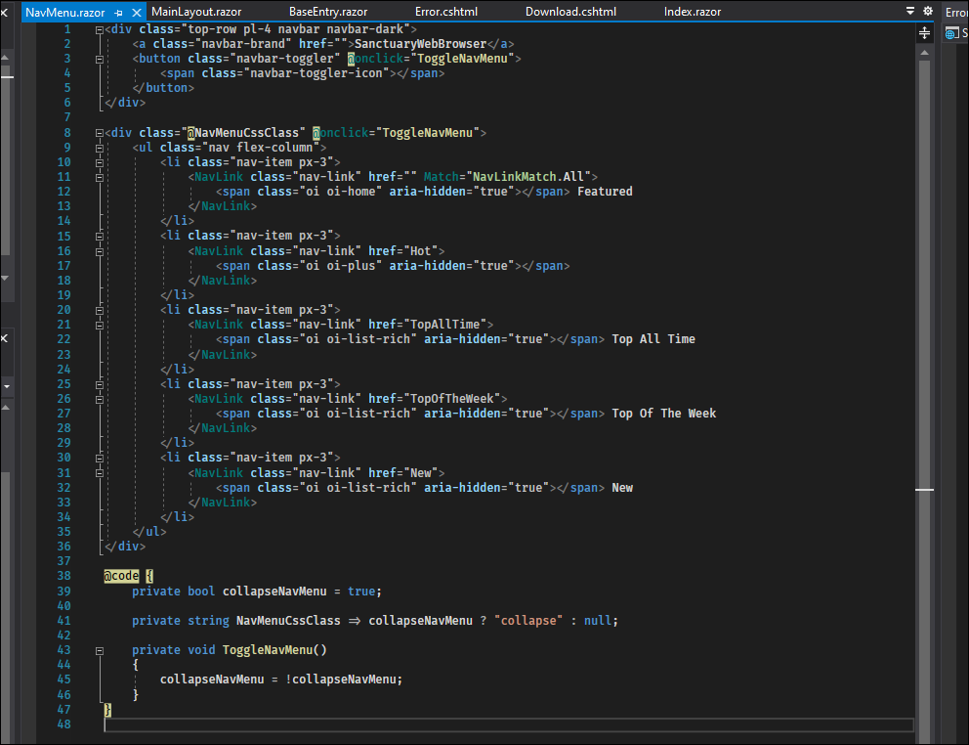
Task: Pin the NavMenu.razor tab
Action: [x=118, y=12]
